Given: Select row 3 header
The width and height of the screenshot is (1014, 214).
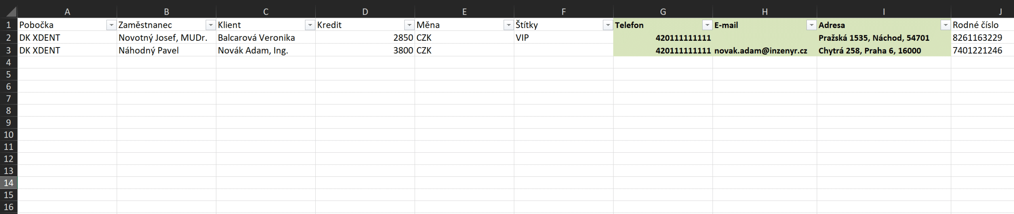Looking at the screenshot, I should (x=8, y=50).
